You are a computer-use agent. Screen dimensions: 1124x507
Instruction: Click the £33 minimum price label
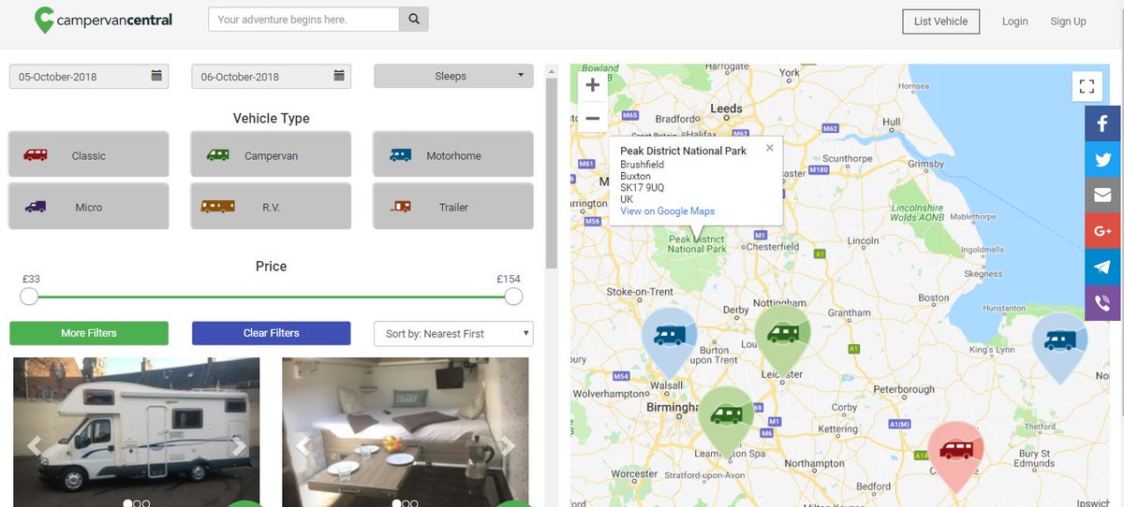tap(31, 279)
